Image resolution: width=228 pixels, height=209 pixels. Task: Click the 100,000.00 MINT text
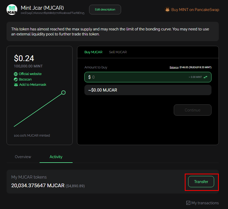pyautogui.click(x=28, y=66)
